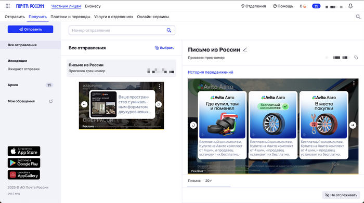Select the Письмо из России shipment row
This screenshot has height=203, width=364.
coord(121,68)
